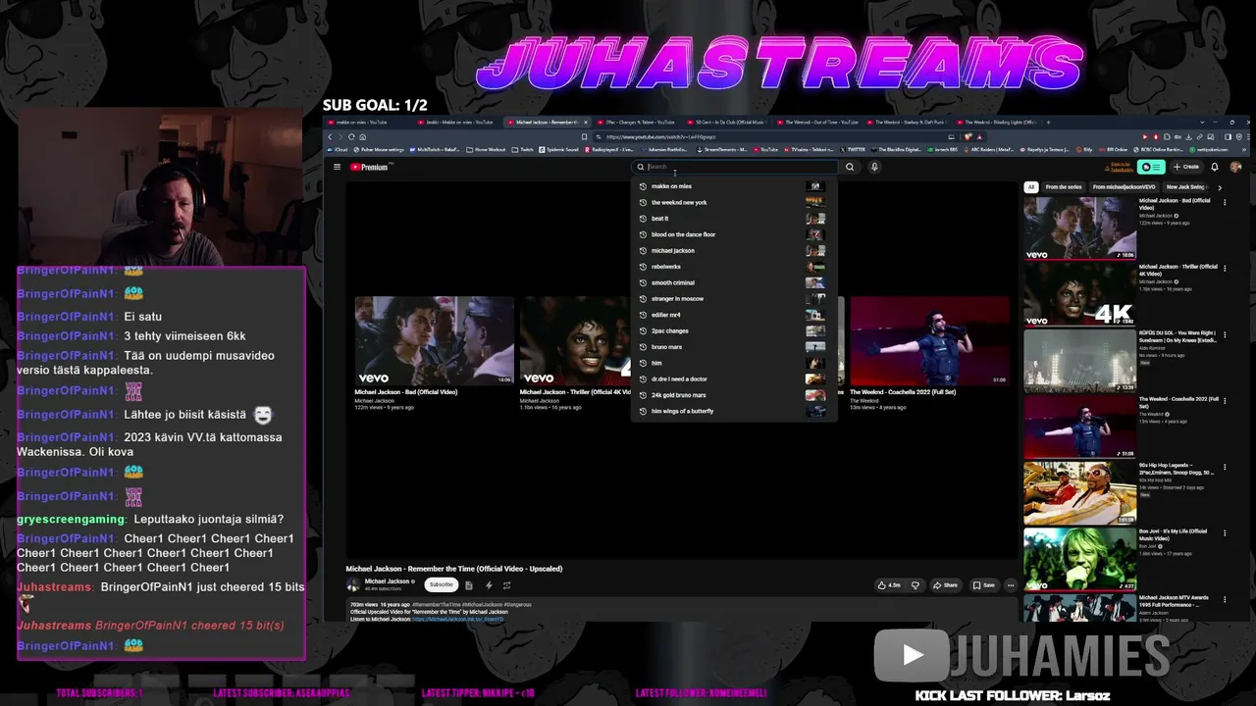Click history clock icon beside 'smooth criminal'

(643, 282)
